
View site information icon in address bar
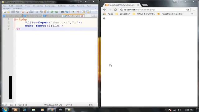[x=122, y=10]
